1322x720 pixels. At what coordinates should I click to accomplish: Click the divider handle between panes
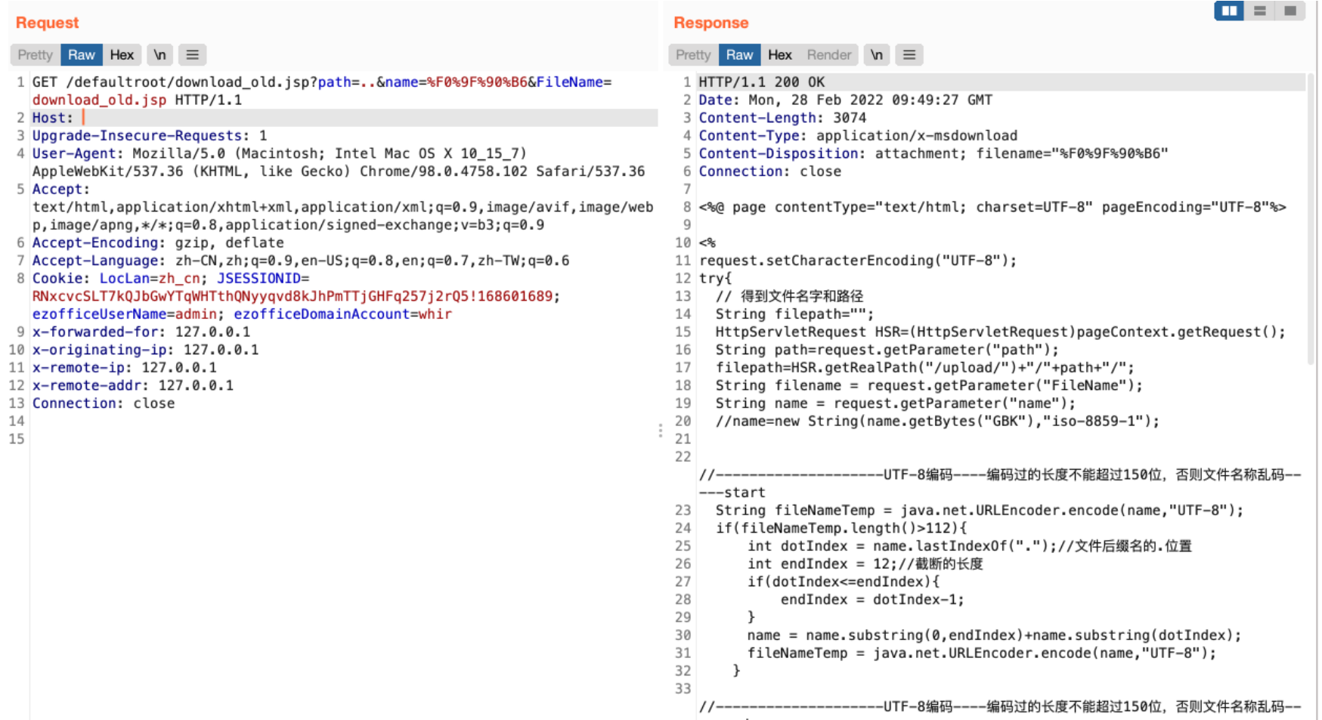coord(661,431)
